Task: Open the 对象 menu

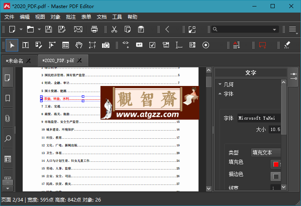Action: point(55,17)
